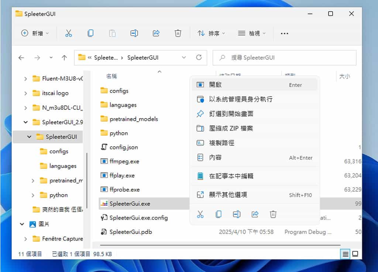This screenshot has width=378, height=272.
Task: Collapse the 圖片 Pictures tree node
Action: (22, 224)
